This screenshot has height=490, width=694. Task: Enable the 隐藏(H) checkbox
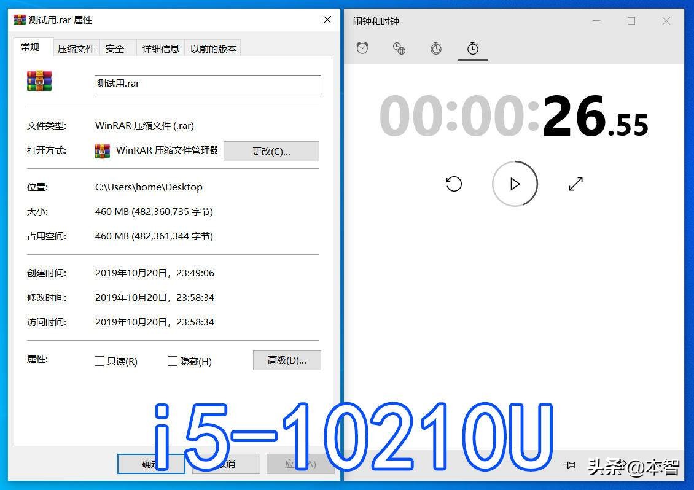click(x=173, y=361)
